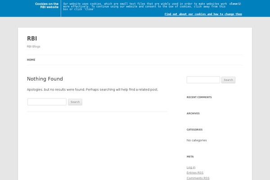Click the 'No categories' text
The image size is (270, 180).
tap(197, 140)
